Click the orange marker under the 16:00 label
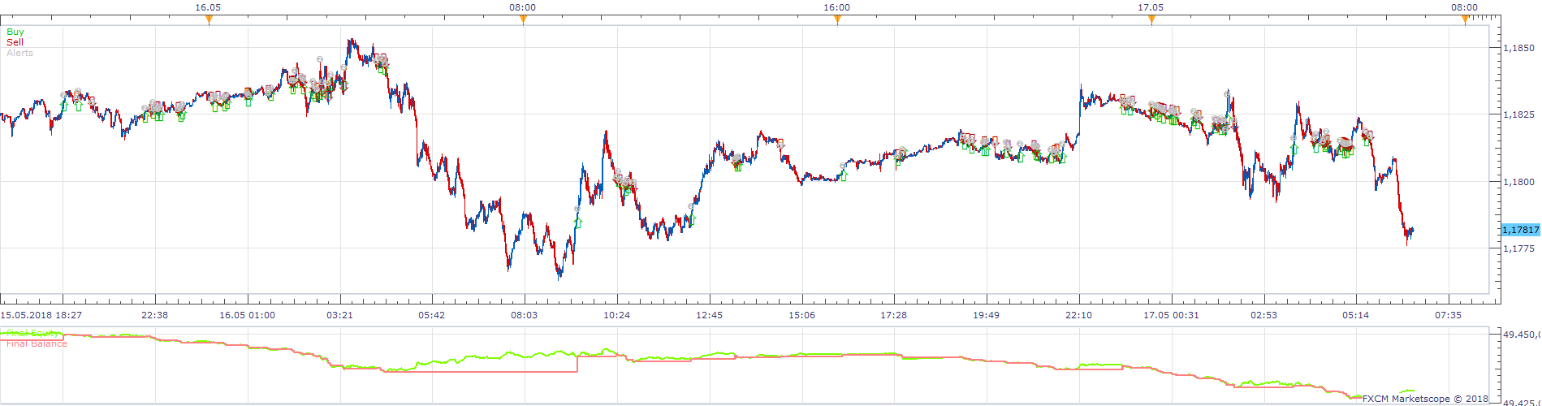This screenshot has height=406, width=1542. [837, 19]
